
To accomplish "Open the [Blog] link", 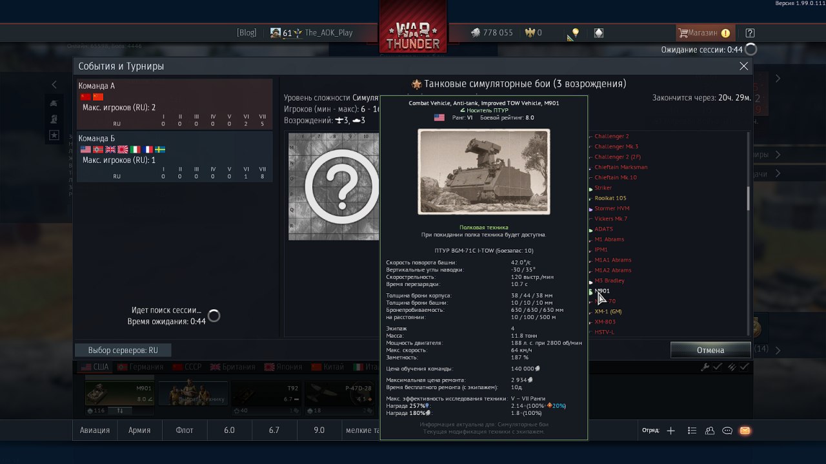I will pos(247,33).
